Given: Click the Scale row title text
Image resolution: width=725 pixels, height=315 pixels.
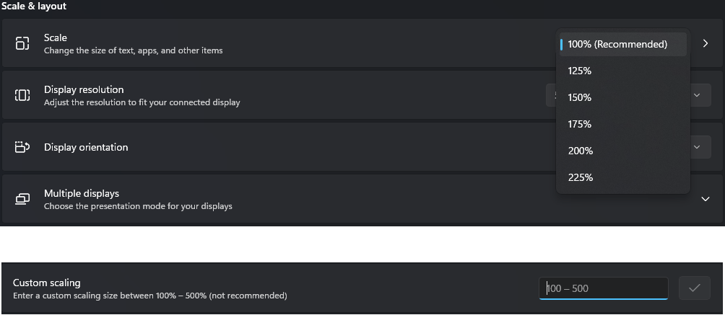Looking at the screenshot, I should 56,37.
